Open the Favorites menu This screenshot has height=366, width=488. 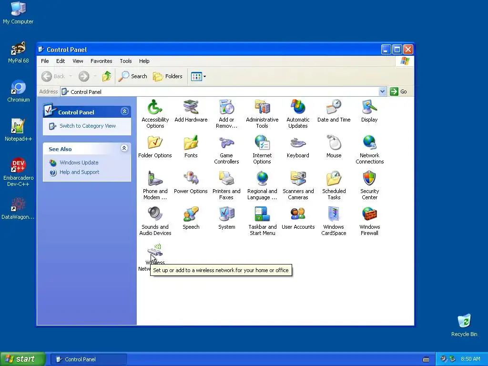coord(101,61)
